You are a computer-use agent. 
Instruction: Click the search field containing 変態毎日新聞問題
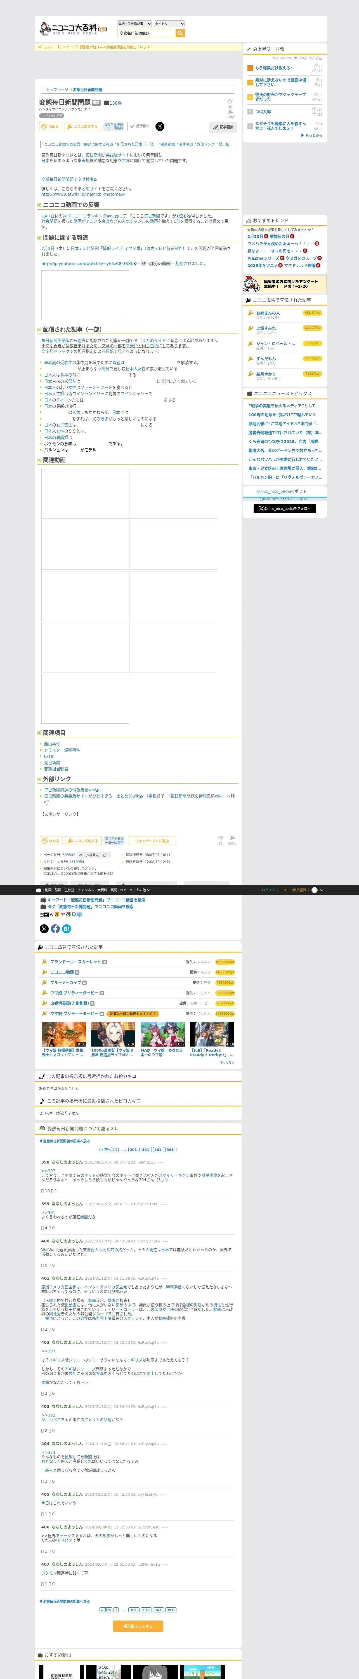(x=146, y=33)
